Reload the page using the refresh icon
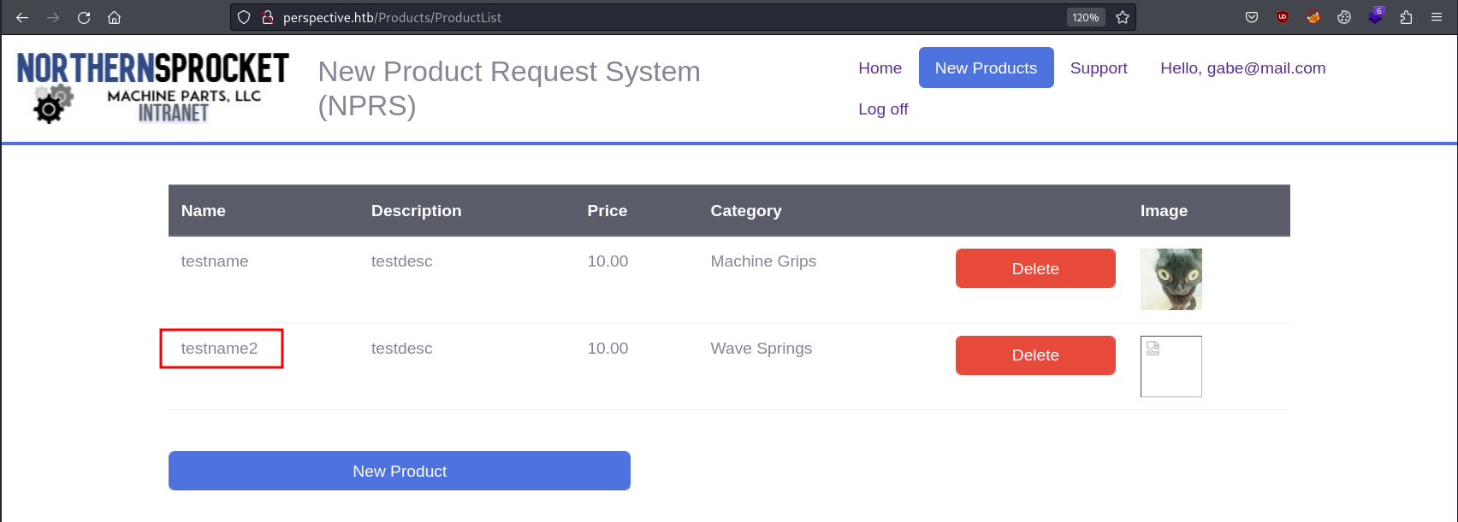1458x522 pixels. coord(84,17)
